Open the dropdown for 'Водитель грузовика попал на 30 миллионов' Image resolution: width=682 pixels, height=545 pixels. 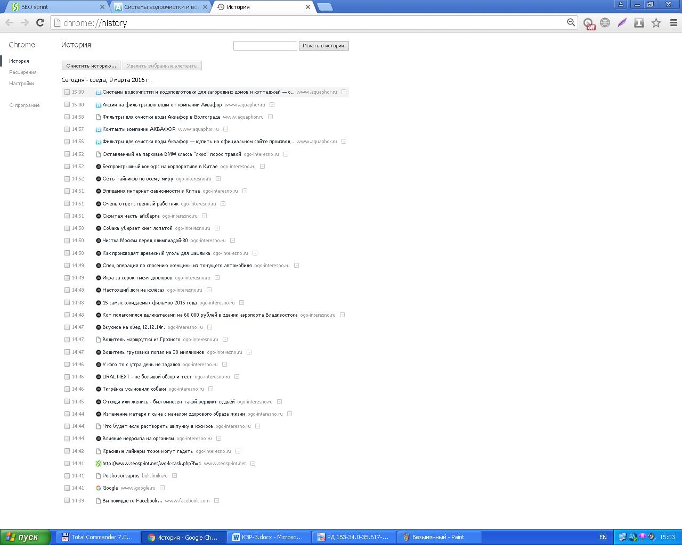click(x=249, y=352)
